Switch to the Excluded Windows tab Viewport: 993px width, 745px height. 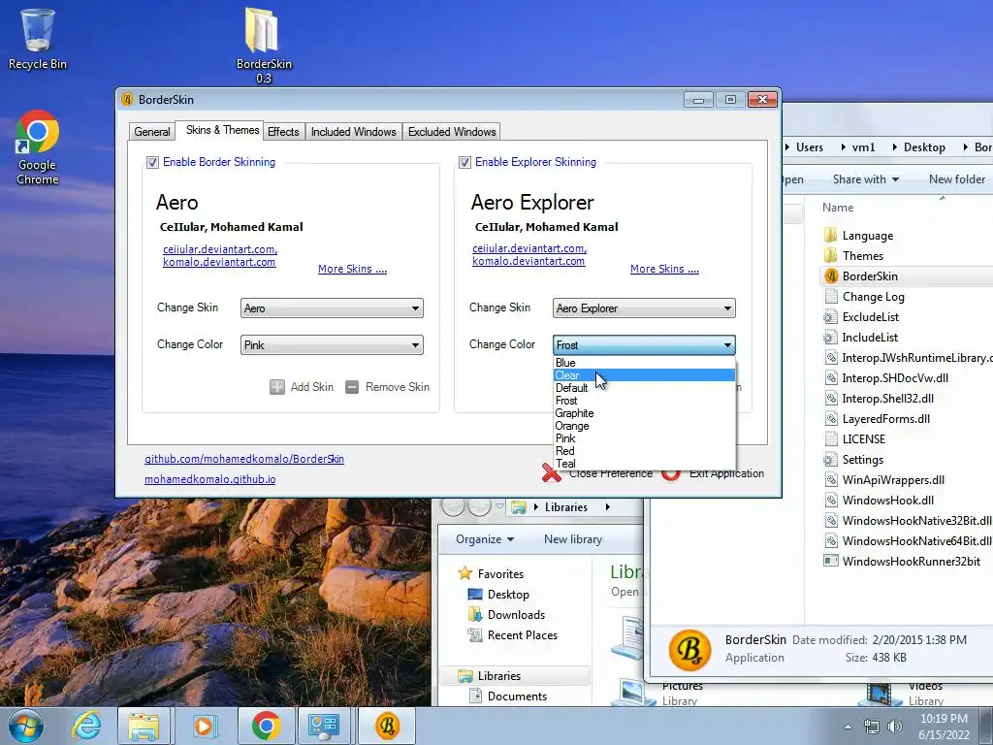click(452, 132)
